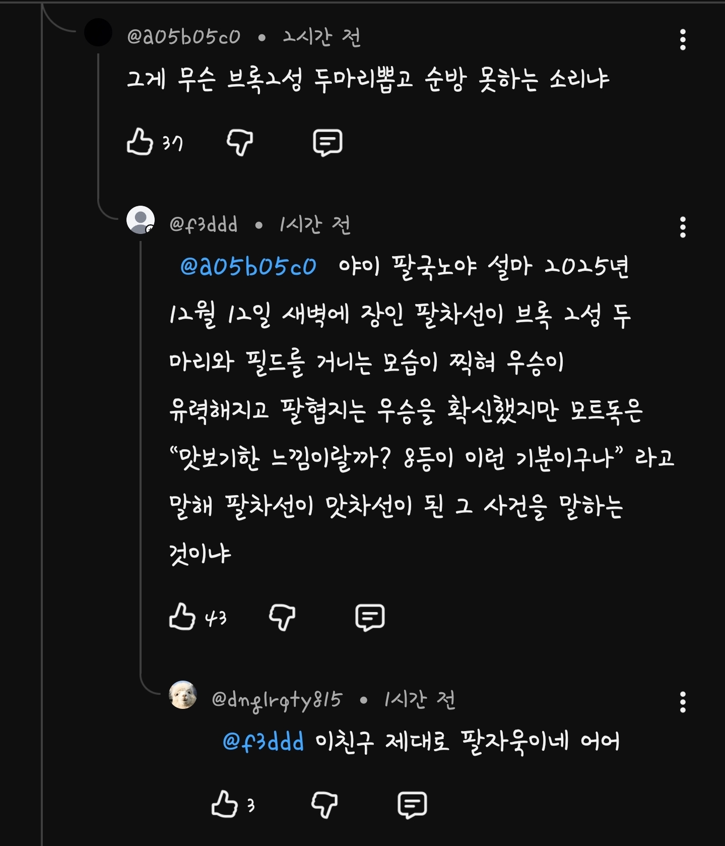Open @a05b05c0 profile avatar
This screenshot has width=725, height=846.
click(x=98, y=33)
